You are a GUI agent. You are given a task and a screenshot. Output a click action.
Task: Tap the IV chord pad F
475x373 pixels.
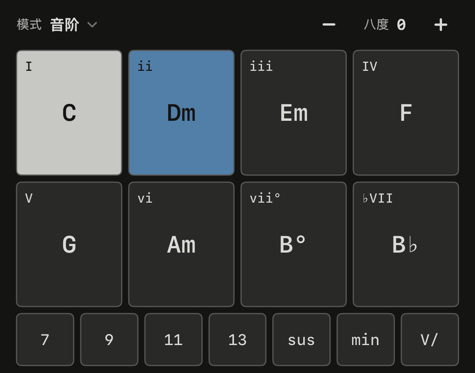click(406, 113)
